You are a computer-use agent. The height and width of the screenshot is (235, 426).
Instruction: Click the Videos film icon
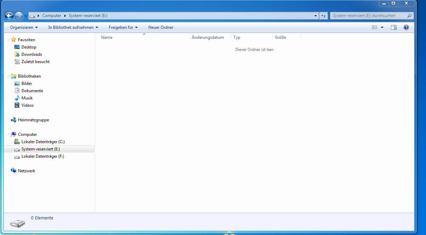17,105
